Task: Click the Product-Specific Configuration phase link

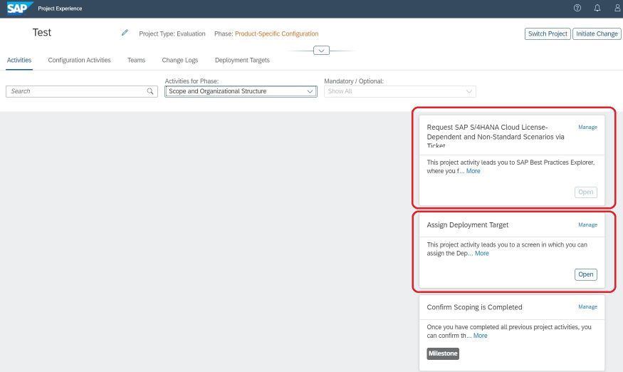Action: click(276, 33)
